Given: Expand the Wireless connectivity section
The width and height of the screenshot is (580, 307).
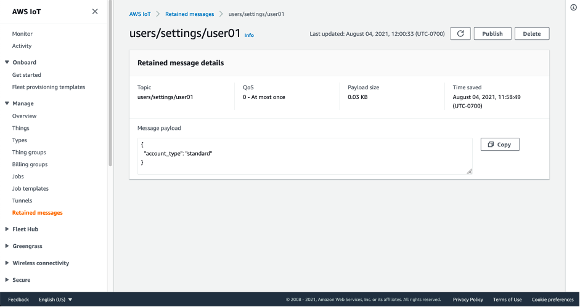Looking at the screenshot, I should click(7, 263).
